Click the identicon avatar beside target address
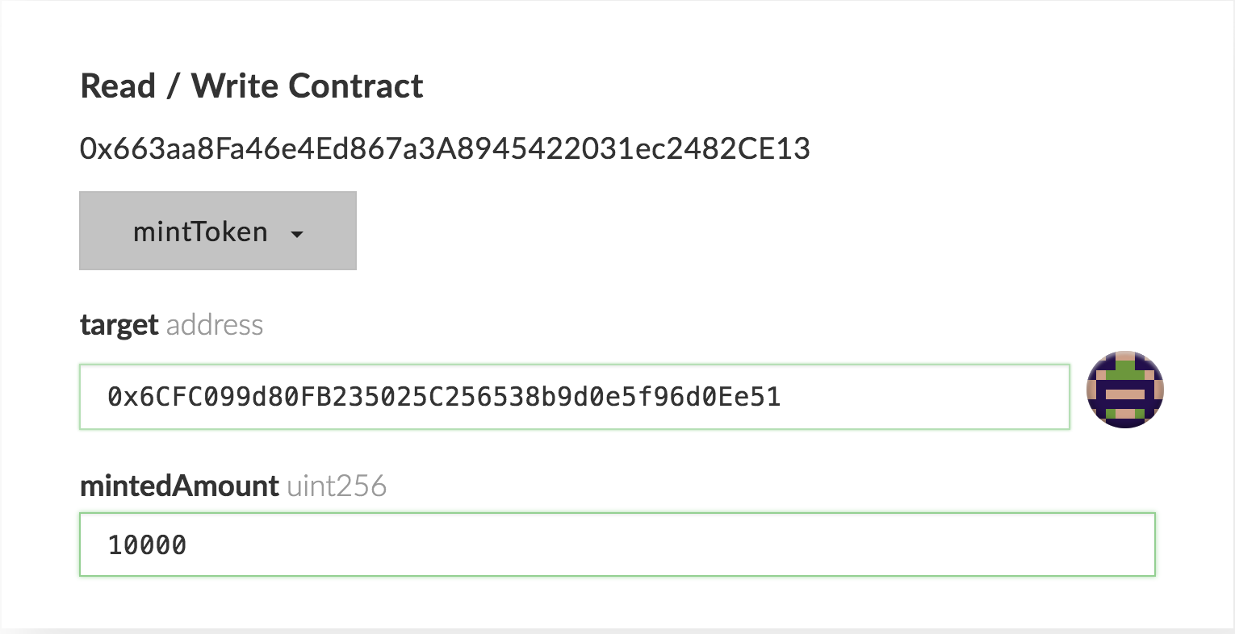The height and width of the screenshot is (634, 1235). coord(1124,390)
